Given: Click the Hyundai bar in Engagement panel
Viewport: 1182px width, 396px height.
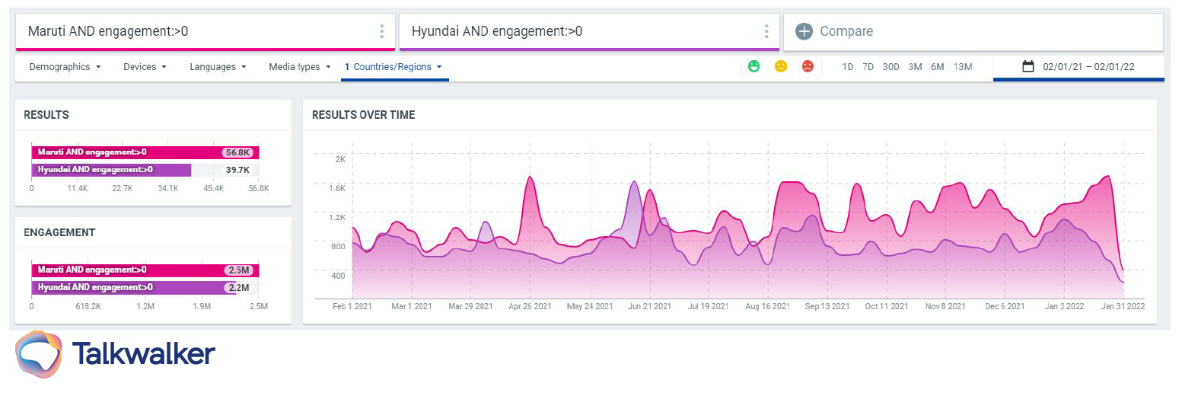Looking at the screenshot, I should (132, 288).
